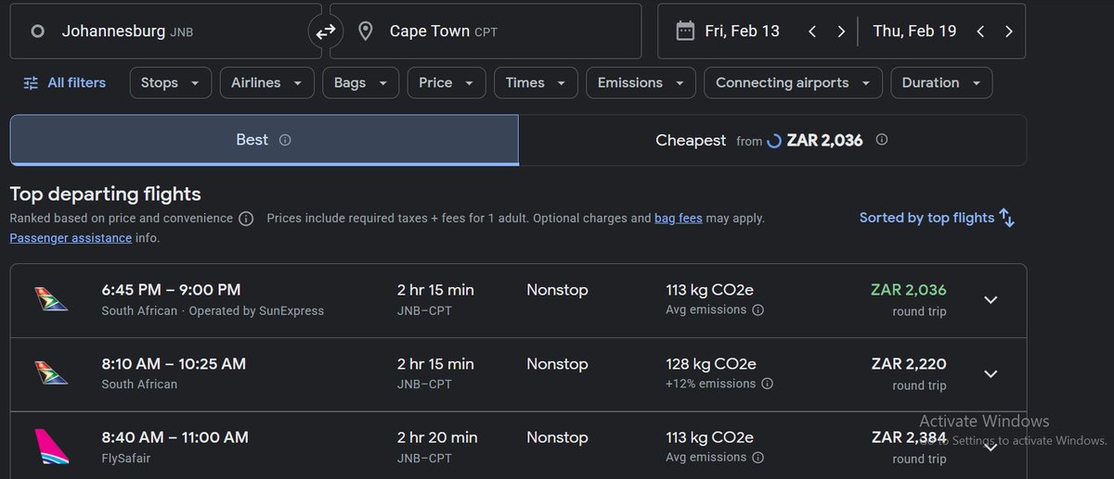Open the Connecting airports dropdown

(x=792, y=82)
